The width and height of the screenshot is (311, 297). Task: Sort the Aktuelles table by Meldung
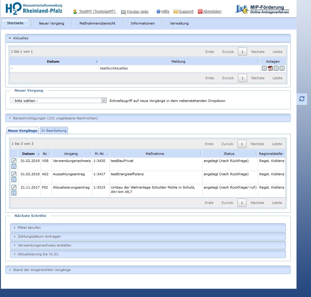179,61
